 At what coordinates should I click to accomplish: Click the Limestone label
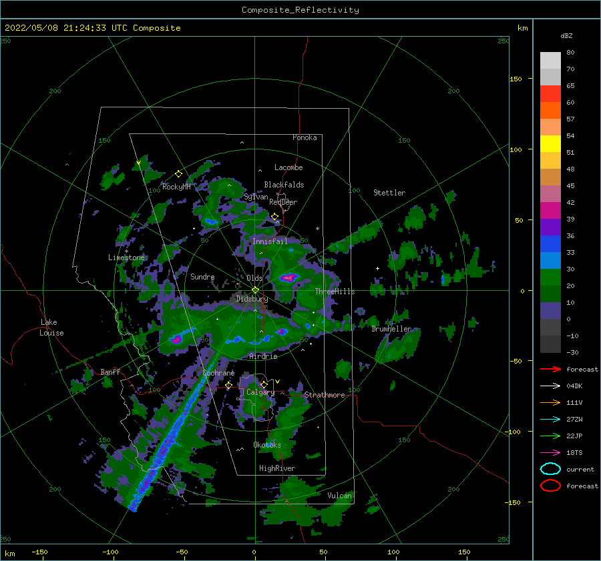[126, 257]
